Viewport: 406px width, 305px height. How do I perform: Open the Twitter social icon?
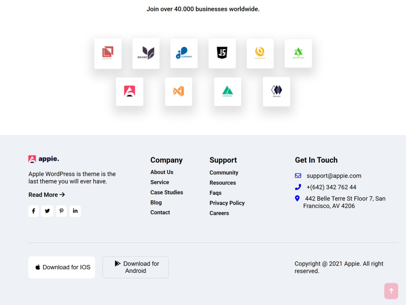[47, 211]
